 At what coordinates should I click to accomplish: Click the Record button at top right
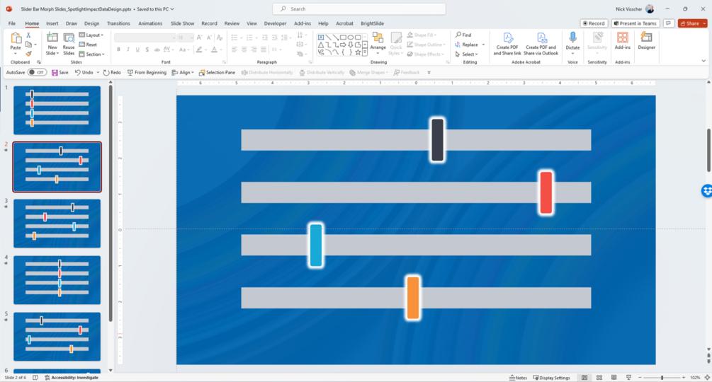tap(594, 23)
